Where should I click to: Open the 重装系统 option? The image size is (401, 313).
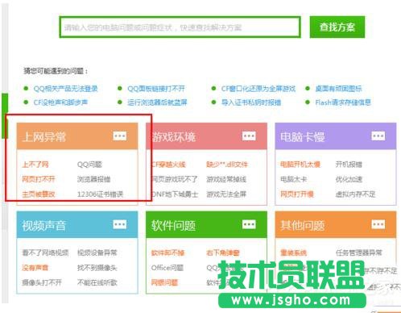[x=293, y=252]
